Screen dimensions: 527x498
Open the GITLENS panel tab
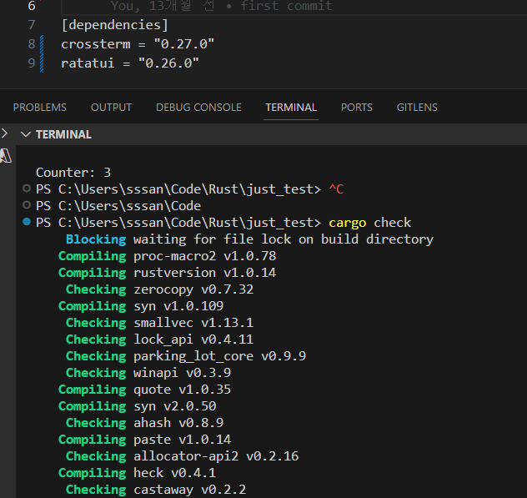click(x=417, y=108)
